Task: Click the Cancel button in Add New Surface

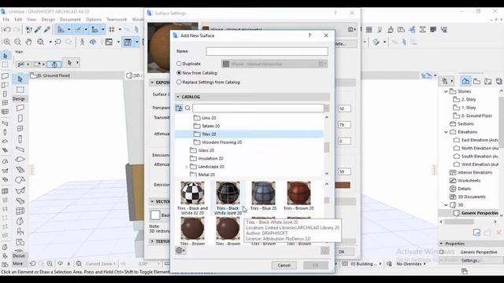Action: tap(283, 266)
